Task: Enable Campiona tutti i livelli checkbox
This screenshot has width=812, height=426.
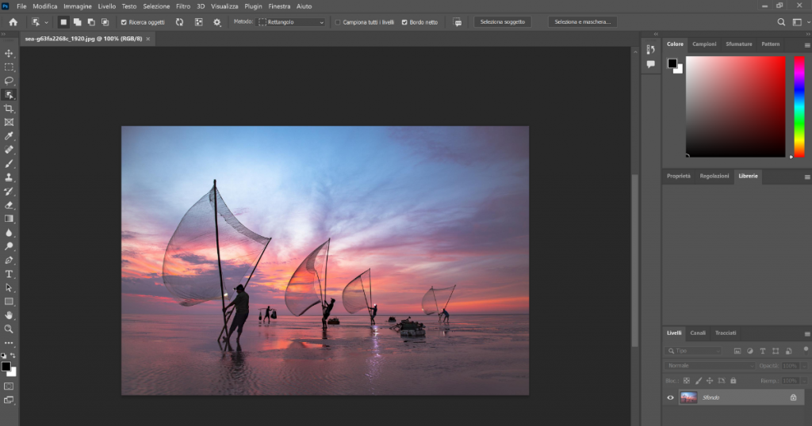Action: tap(338, 22)
